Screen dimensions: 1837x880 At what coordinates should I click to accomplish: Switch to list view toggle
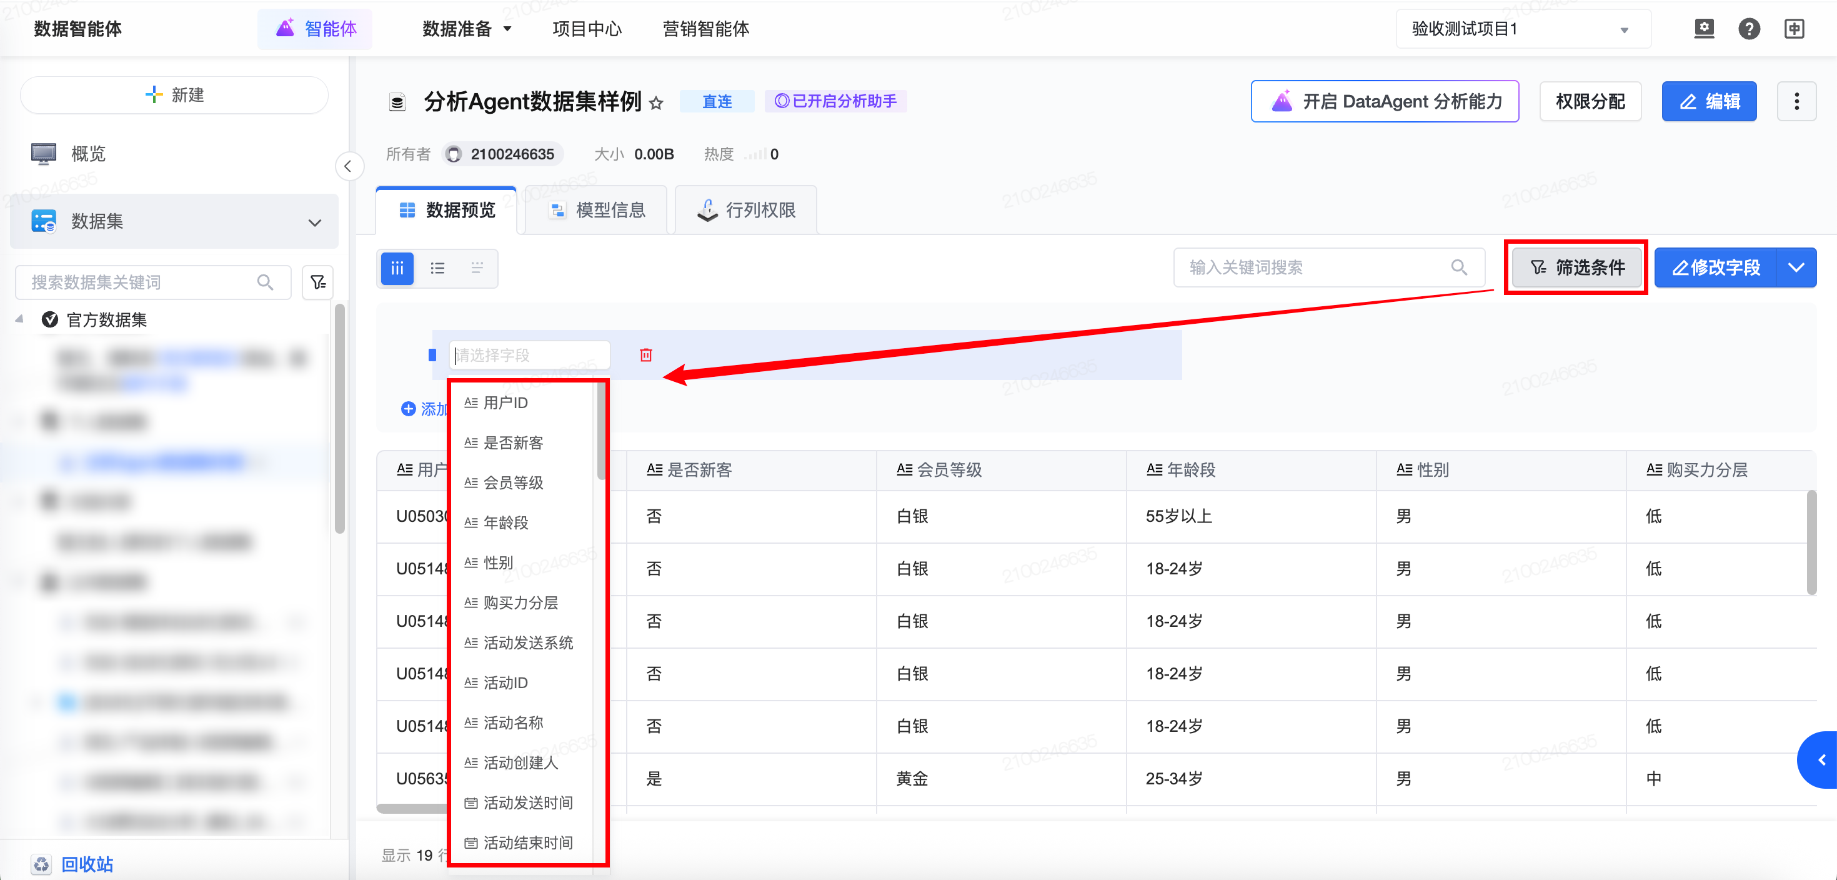[437, 268]
